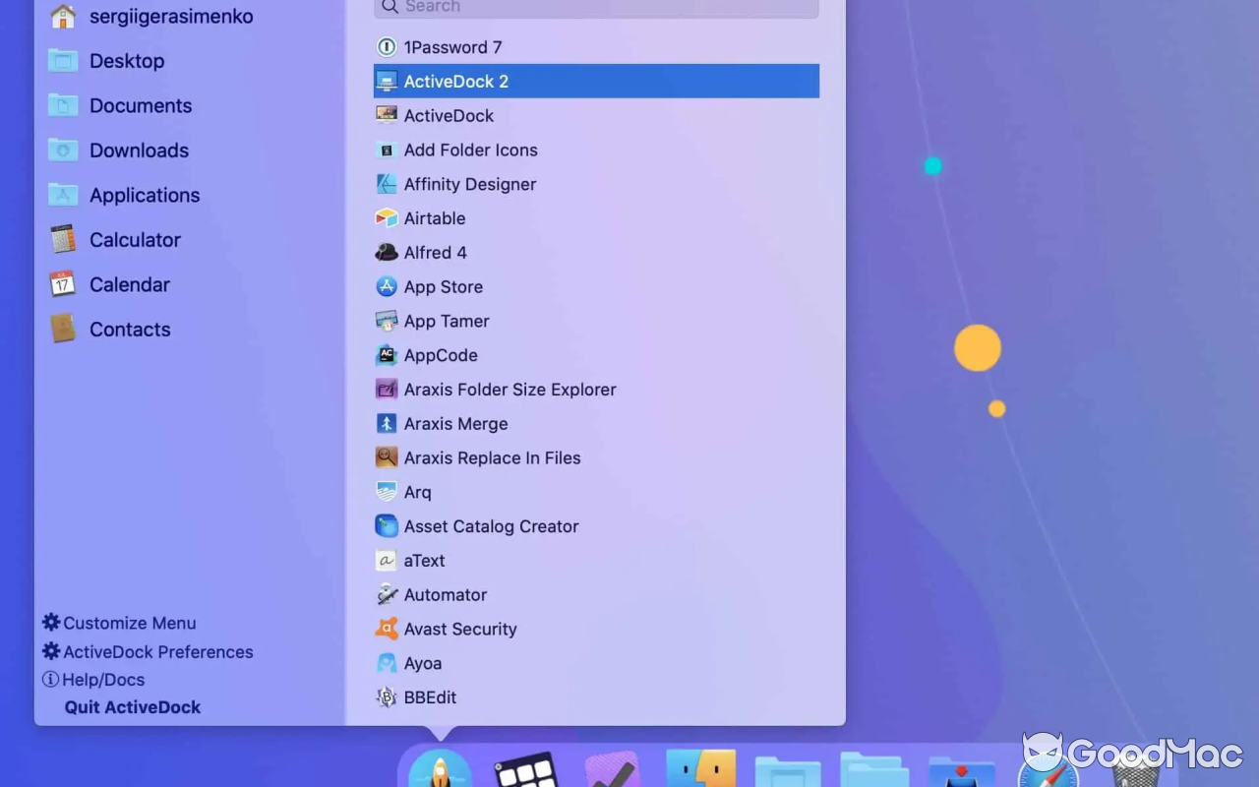The height and width of the screenshot is (787, 1259).
Task: Open Automator from the list
Action: click(x=446, y=594)
